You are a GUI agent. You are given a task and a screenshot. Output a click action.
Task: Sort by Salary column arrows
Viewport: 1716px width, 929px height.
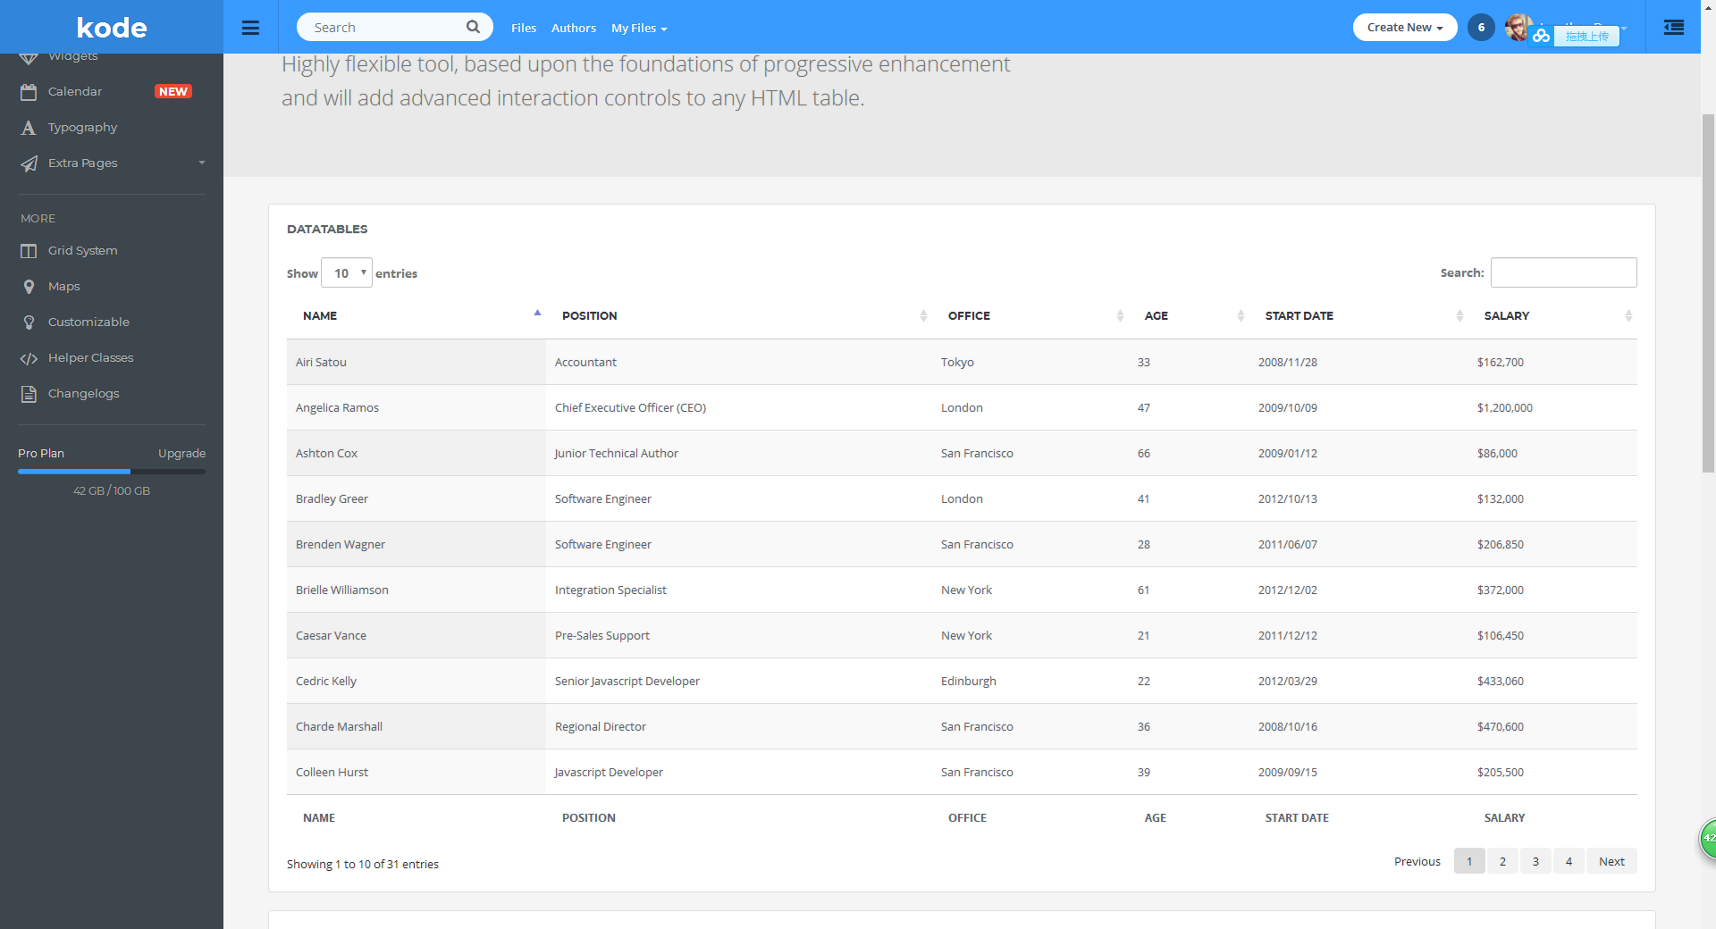click(x=1628, y=316)
